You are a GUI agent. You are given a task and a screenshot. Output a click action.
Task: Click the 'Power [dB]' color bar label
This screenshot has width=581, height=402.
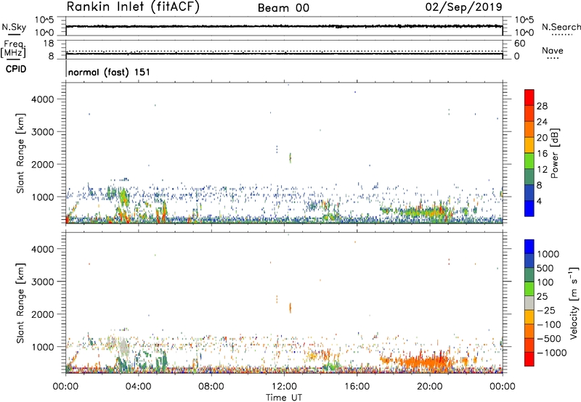(x=554, y=153)
